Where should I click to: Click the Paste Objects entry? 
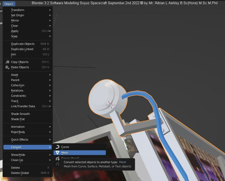[x=27, y=67]
